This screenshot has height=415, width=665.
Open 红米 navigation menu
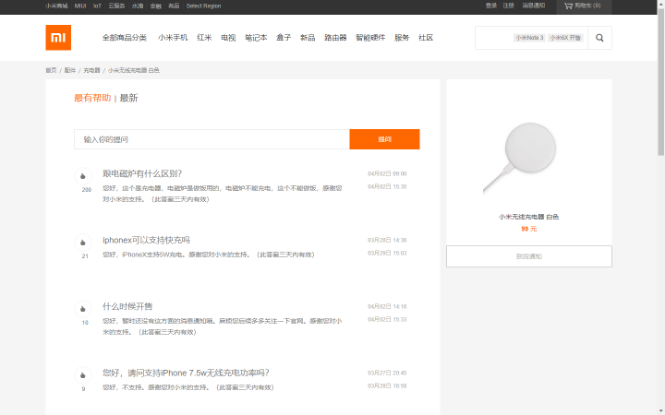(204, 38)
